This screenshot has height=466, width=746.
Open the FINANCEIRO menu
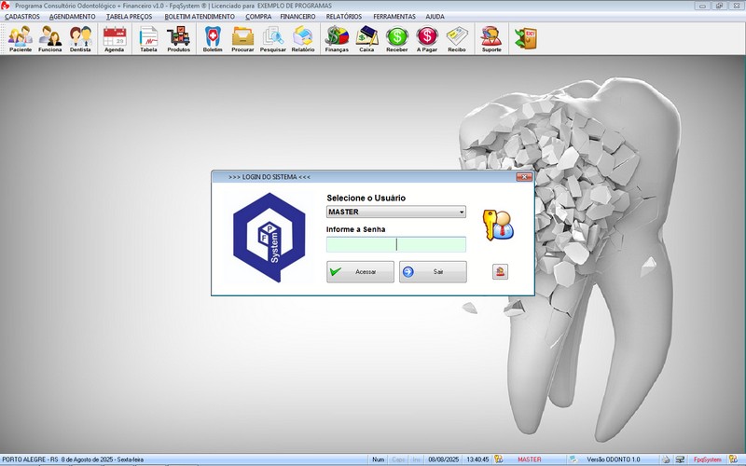coord(298,17)
